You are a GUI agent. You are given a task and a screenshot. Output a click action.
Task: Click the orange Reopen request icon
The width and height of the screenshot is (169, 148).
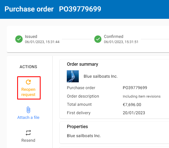(x=28, y=82)
